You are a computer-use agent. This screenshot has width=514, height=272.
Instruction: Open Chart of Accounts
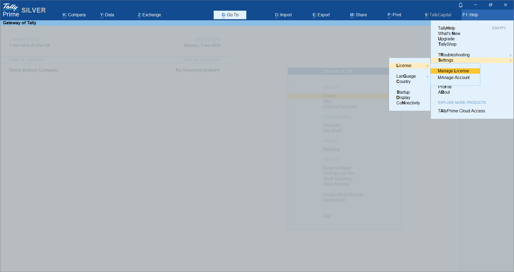(x=340, y=107)
